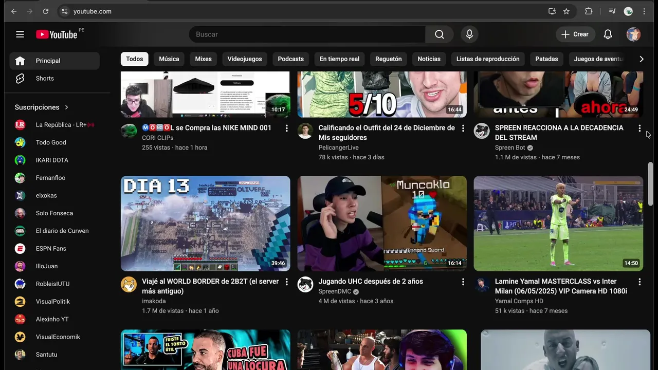Start voice search with microphone
The image size is (658, 370).
pyautogui.click(x=469, y=34)
